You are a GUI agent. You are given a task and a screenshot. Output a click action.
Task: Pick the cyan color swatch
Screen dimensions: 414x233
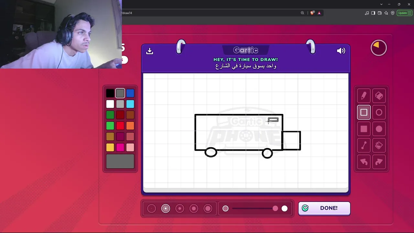tap(130, 104)
